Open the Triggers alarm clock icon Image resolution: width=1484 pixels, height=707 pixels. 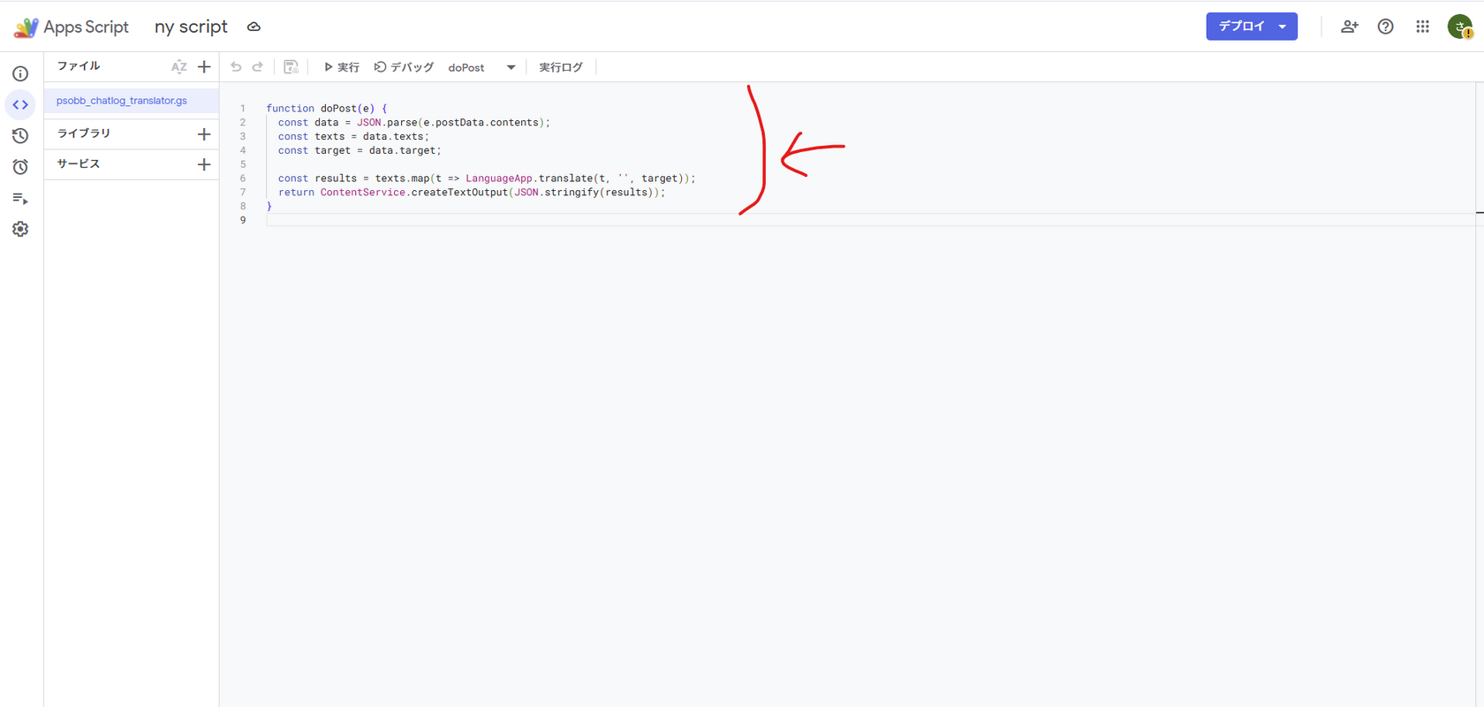click(20, 167)
